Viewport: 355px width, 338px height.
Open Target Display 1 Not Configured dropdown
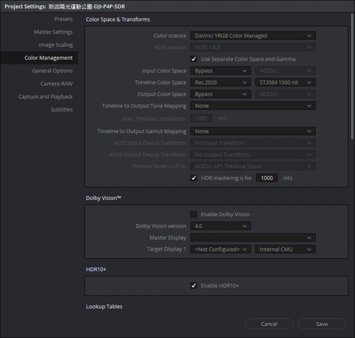tap(220, 249)
